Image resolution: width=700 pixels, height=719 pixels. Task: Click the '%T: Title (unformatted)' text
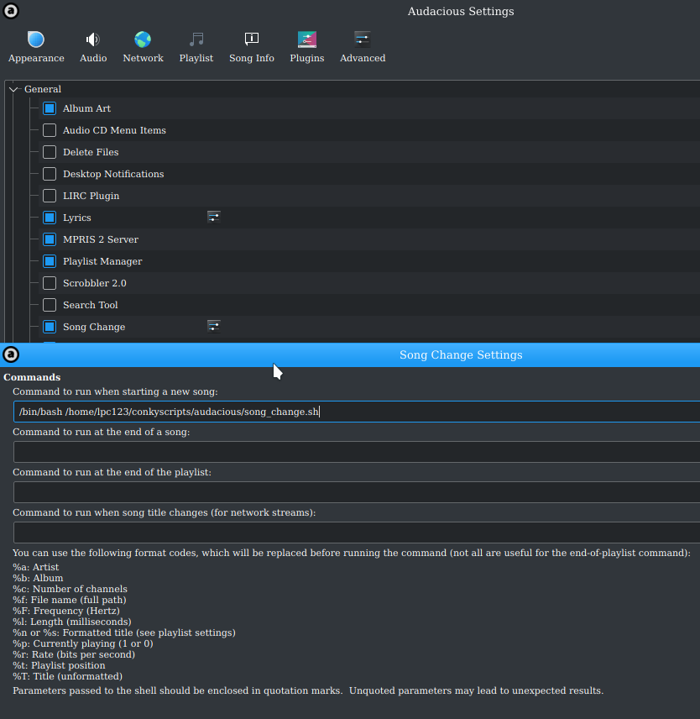[x=67, y=676]
